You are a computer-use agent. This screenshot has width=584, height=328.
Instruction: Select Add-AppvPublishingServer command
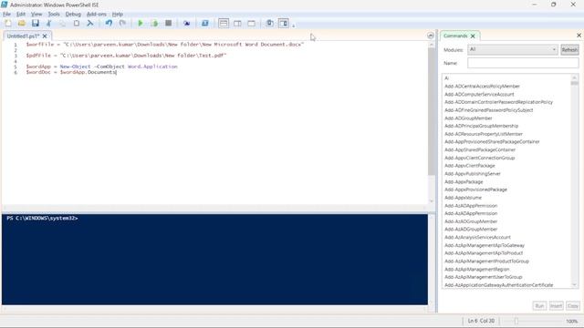[473, 174]
